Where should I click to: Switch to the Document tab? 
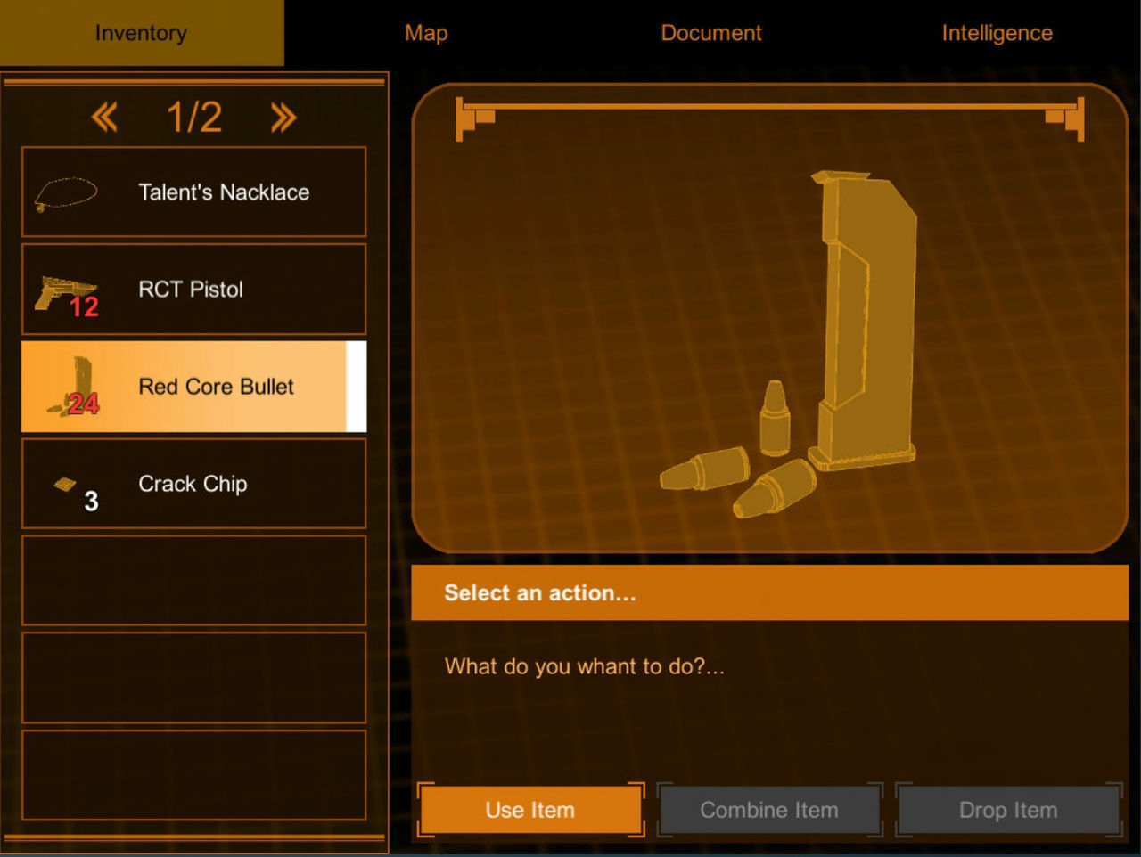711,33
